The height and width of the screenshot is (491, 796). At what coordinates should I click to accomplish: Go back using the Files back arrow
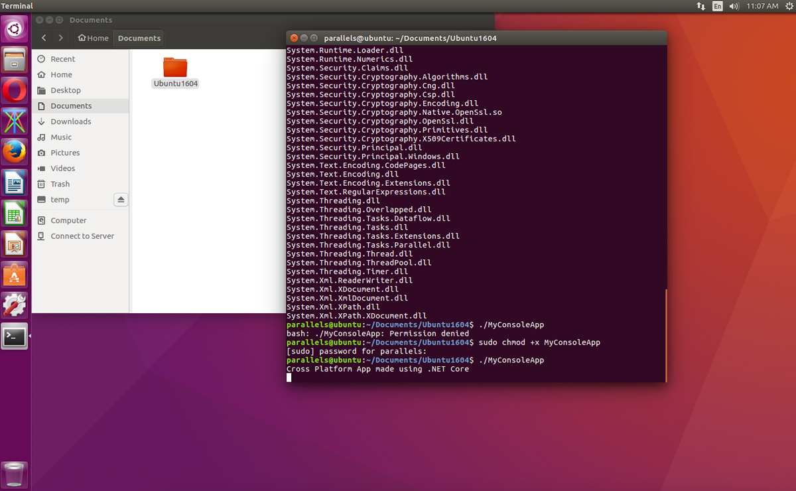(44, 38)
